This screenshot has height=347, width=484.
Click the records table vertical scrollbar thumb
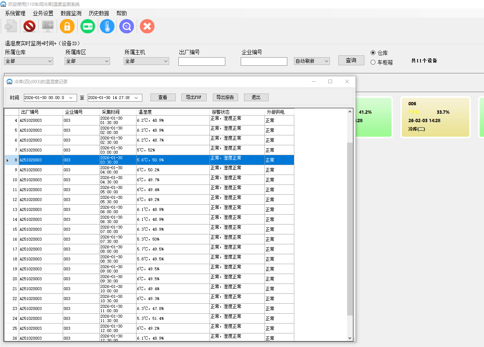350,227
